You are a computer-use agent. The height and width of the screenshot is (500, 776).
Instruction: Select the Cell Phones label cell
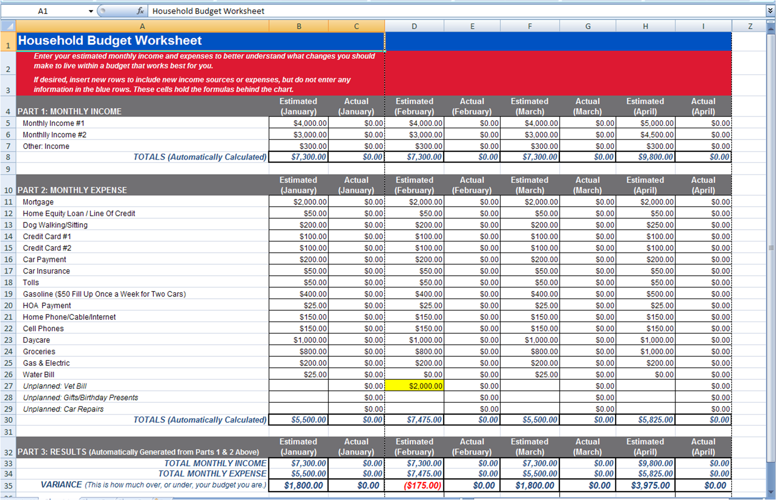click(x=142, y=329)
